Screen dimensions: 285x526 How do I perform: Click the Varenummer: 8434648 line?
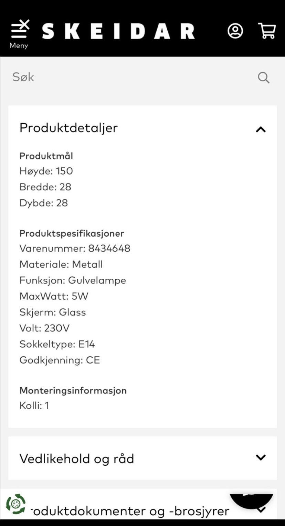point(75,248)
